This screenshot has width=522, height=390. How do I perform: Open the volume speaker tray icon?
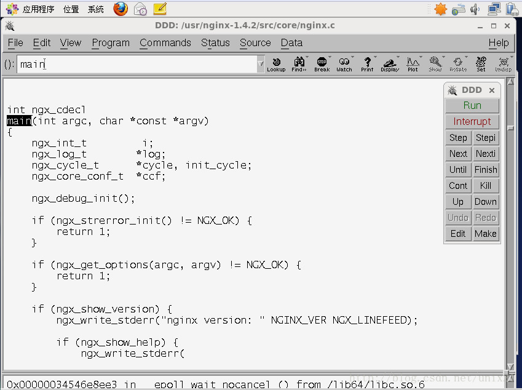click(x=475, y=9)
